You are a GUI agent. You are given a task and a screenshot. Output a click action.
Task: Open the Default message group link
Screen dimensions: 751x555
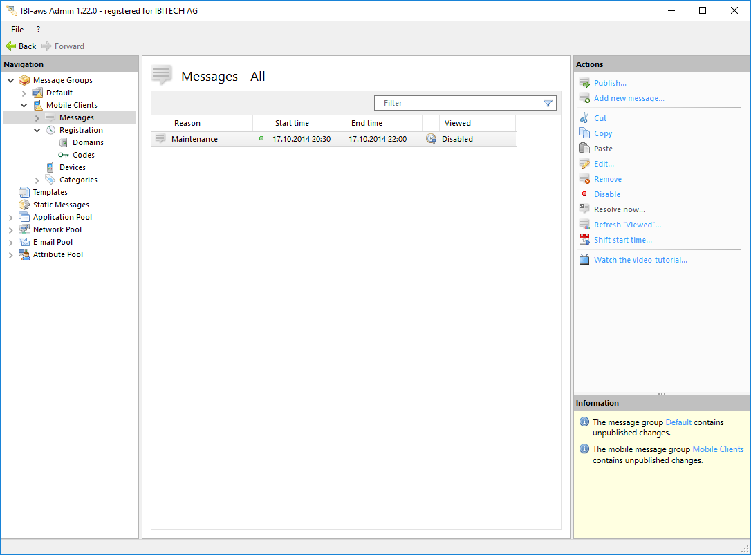coord(678,422)
